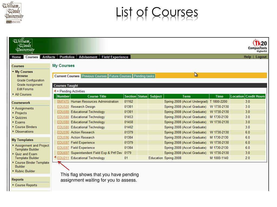This screenshot has height=207, width=277.
Task: Open EDU580 link for section 01381
Action: pos(63,112)
